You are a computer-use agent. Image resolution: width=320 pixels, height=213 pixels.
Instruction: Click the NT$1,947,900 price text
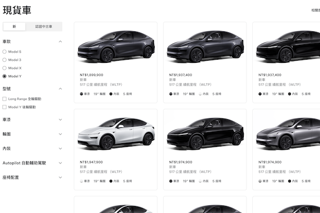click(x=91, y=162)
